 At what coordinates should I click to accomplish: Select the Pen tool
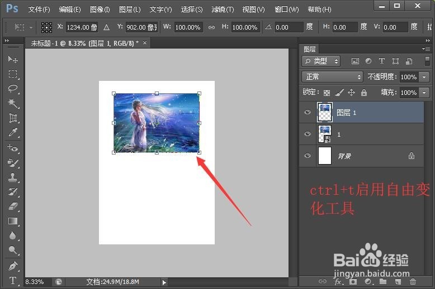coord(13,266)
